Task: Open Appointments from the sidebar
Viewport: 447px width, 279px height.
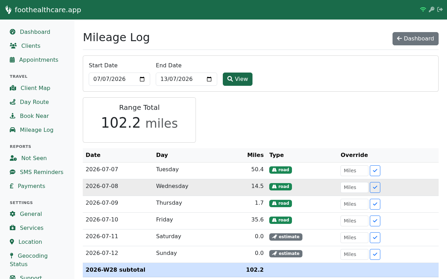Action: click(x=39, y=60)
